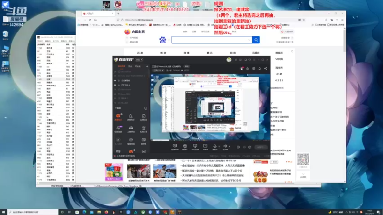Image resolution: width=383 pixels, height=215 pixels.
Task: Open Firefox from the taskbar
Action: (106, 212)
